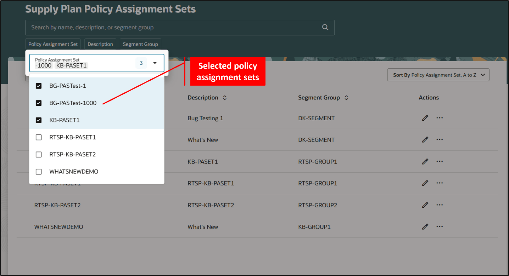Collapse the Policy Assignment Set dropdown arrow
Screen dimensions: 509x276
point(155,63)
